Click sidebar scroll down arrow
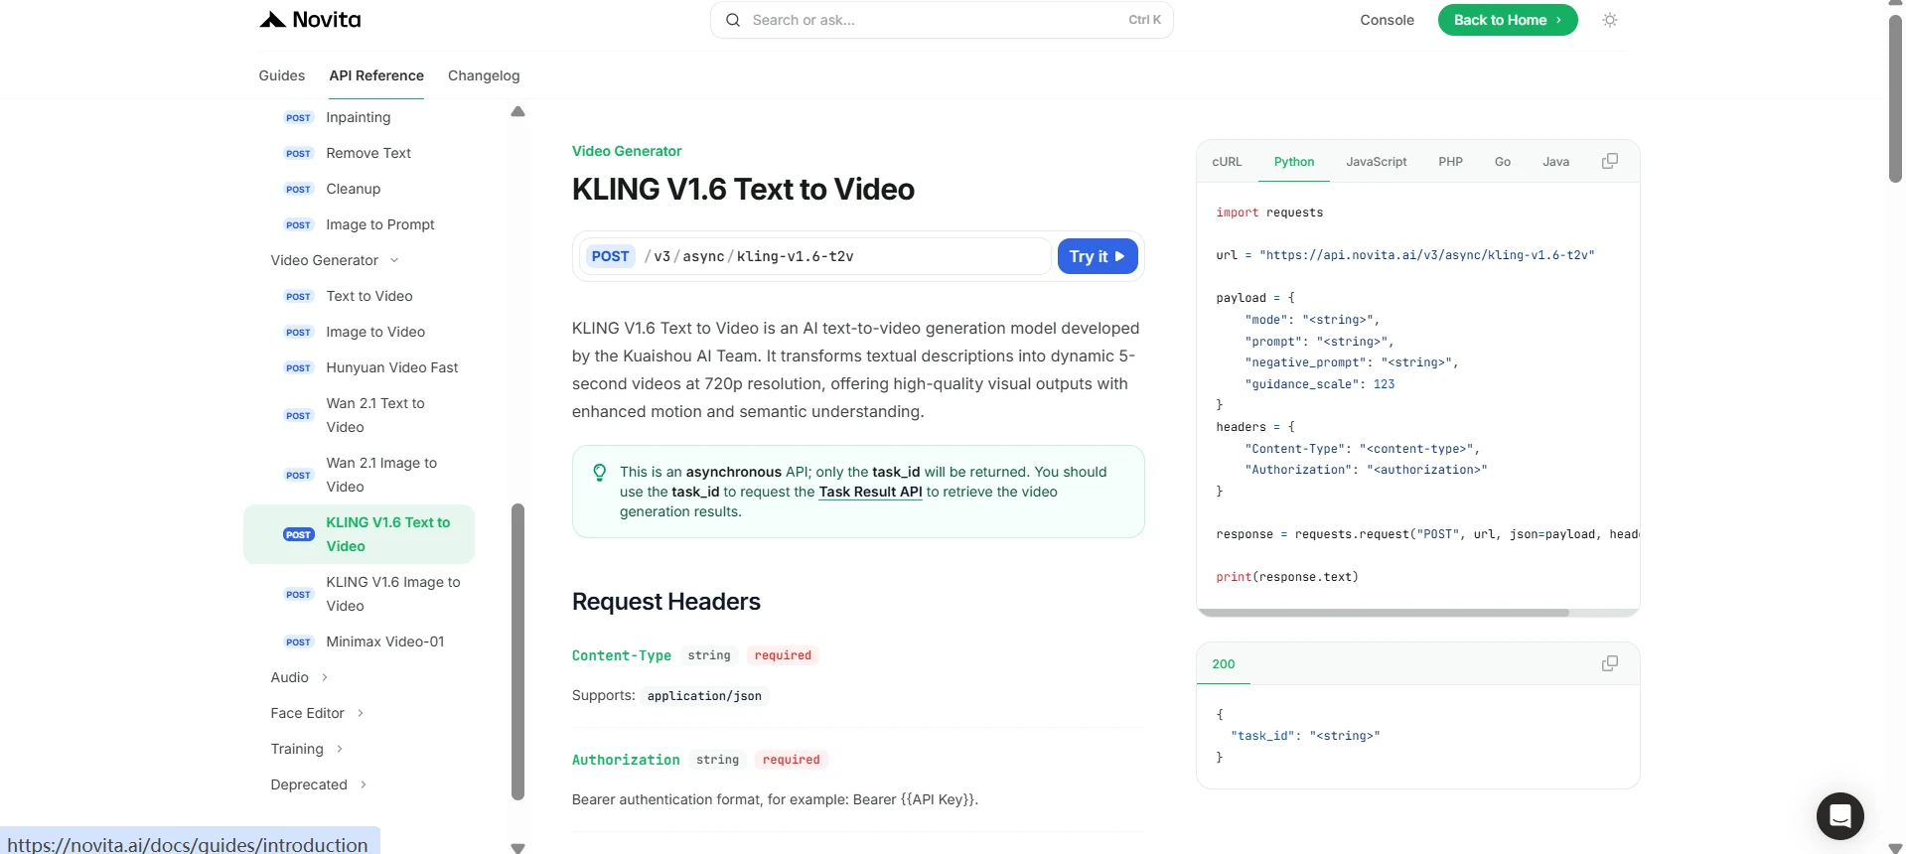Image resolution: width=1906 pixels, height=854 pixels. pos(517,848)
